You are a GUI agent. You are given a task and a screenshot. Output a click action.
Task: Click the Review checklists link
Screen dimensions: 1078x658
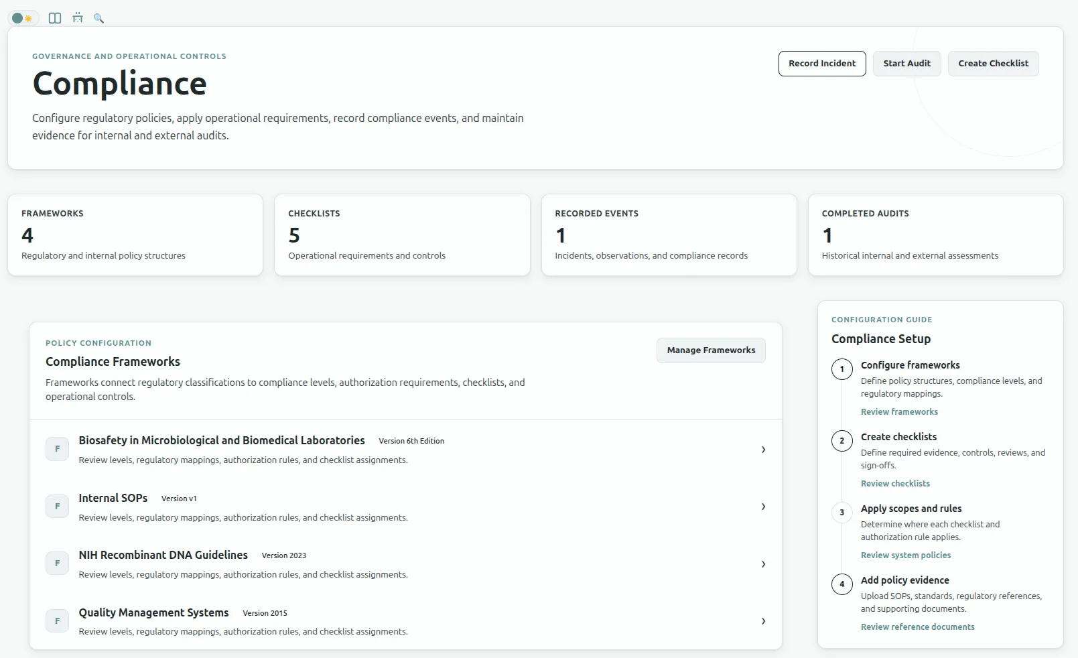click(895, 484)
